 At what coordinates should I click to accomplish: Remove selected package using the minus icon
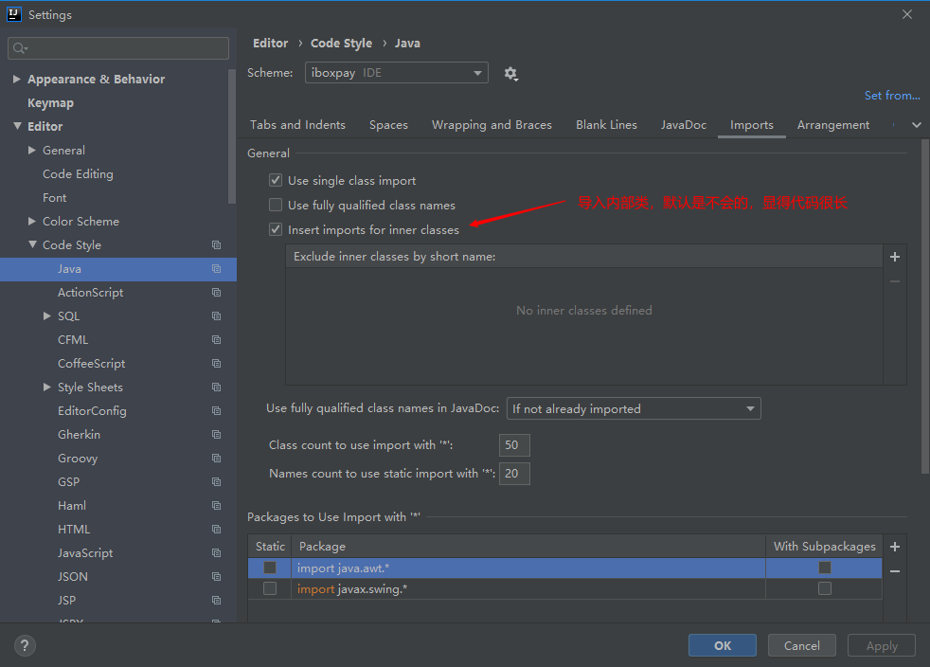click(894, 569)
